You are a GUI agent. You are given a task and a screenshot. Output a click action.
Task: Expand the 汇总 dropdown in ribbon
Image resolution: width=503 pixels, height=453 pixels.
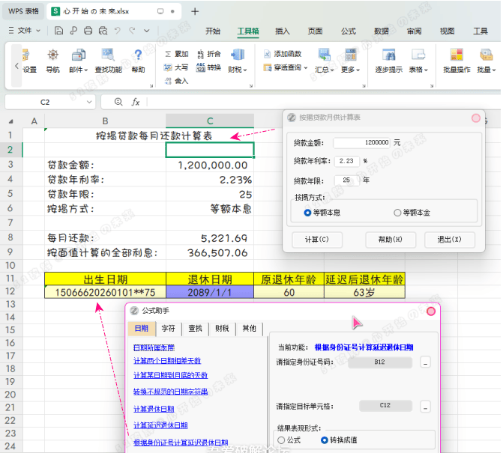[325, 69]
